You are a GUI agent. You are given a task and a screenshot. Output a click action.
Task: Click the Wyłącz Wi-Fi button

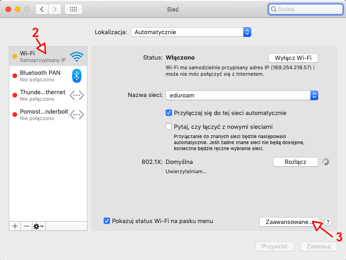click(x=293, y=58)
